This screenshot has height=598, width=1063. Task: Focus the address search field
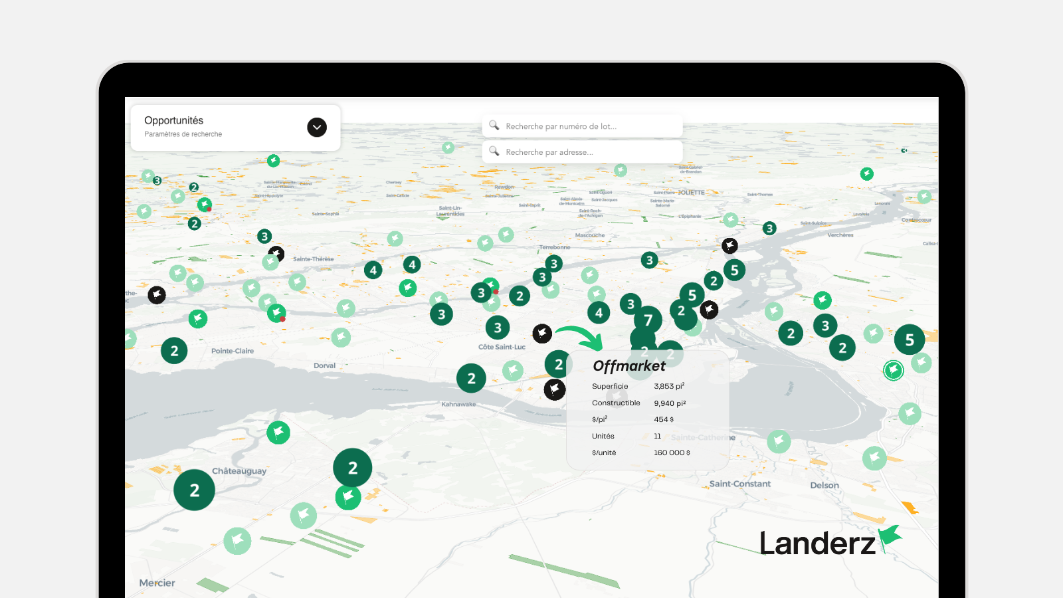(x=582, y=151)
